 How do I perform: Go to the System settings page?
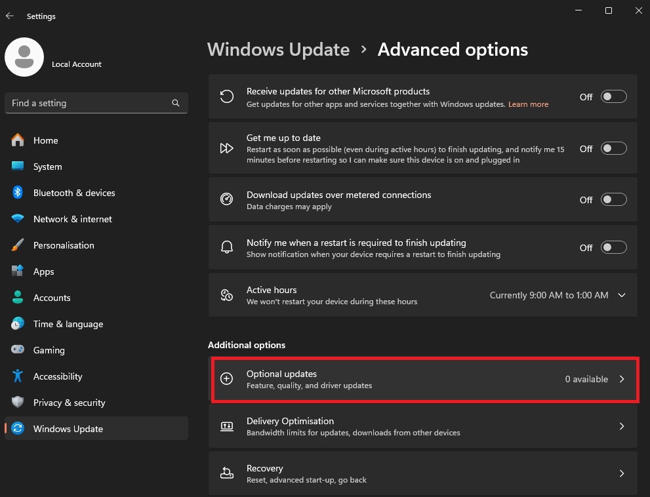(x=48, y=167)
